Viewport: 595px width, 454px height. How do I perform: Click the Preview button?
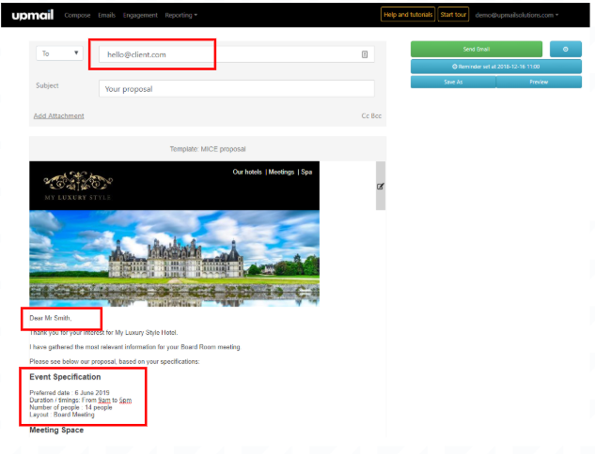(539, 82)
